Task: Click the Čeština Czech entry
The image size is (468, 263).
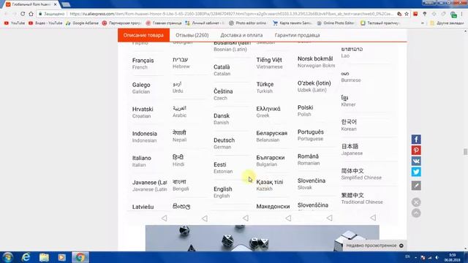Action: click(x=223, y=94)
